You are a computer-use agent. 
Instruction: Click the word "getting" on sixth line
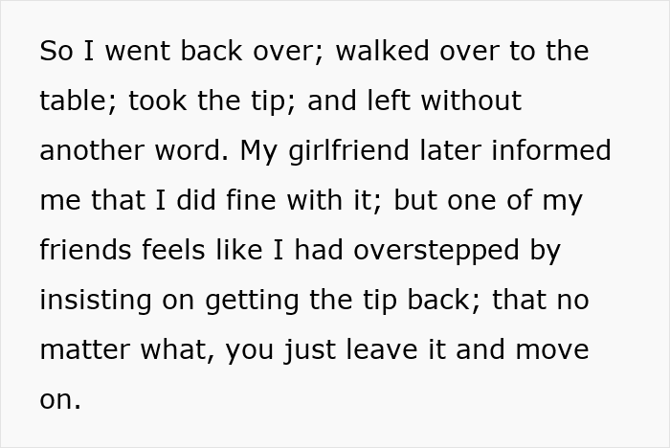[x=252, y=301]
